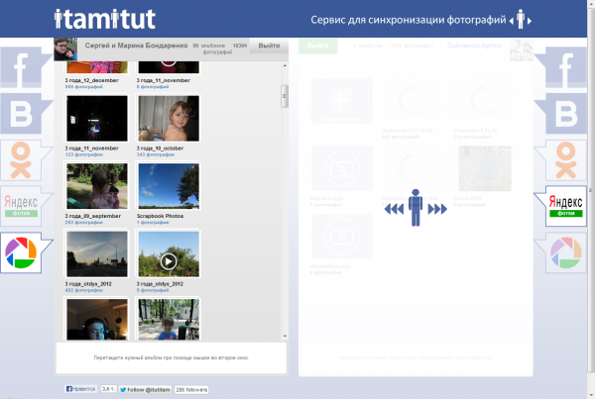Open the 3 года_10_october album thumbnail
Screen dimensions: 595x399
click(x=169, y=118)
